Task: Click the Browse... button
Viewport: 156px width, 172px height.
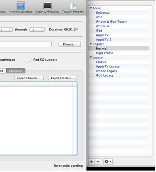Action: click(70, 44)
